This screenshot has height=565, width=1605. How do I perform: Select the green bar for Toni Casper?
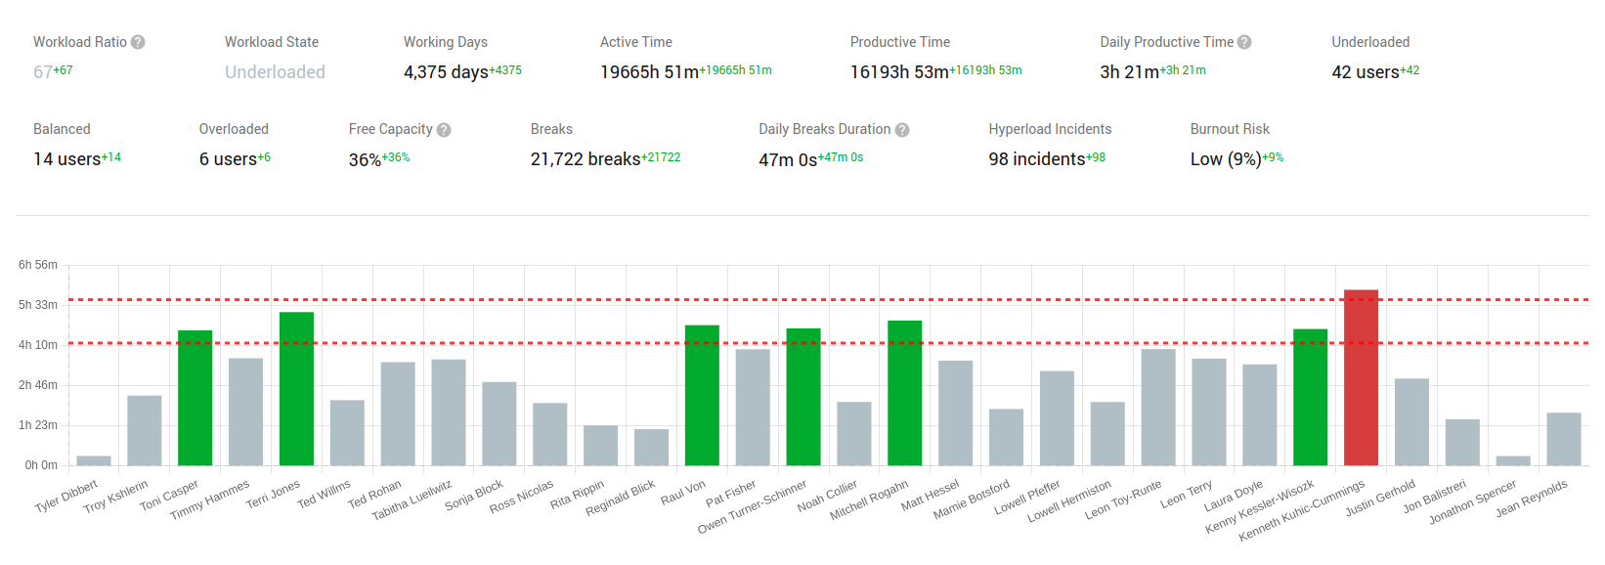click(195, 398)
